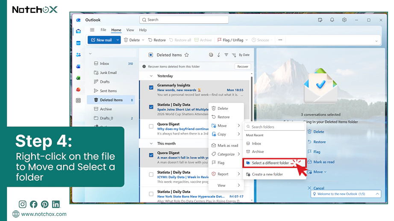Click the select mode circle-check icon
Image resolution: width=394 pixels, height=221 pixels.
211,55
